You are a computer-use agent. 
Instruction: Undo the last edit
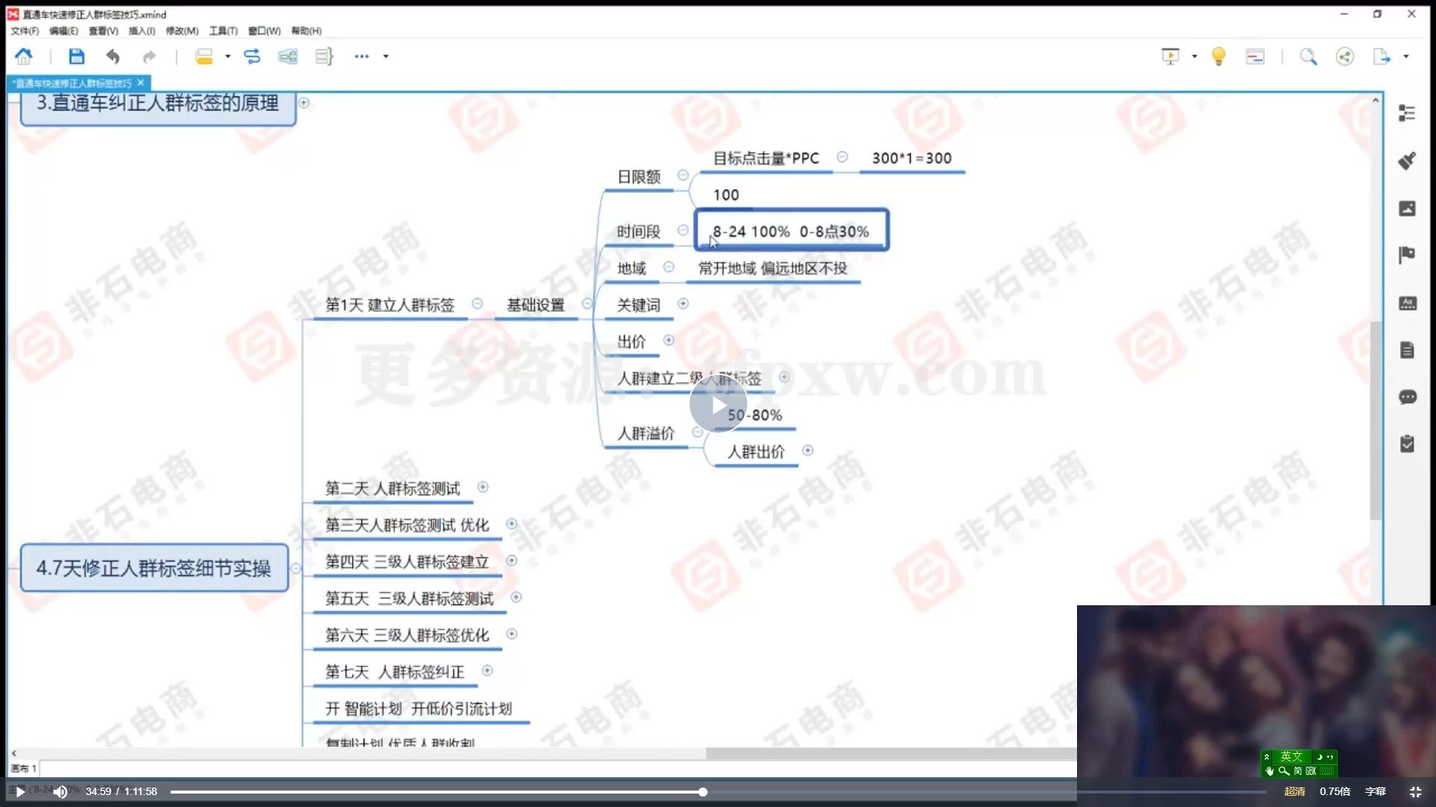tap(113, 57)
